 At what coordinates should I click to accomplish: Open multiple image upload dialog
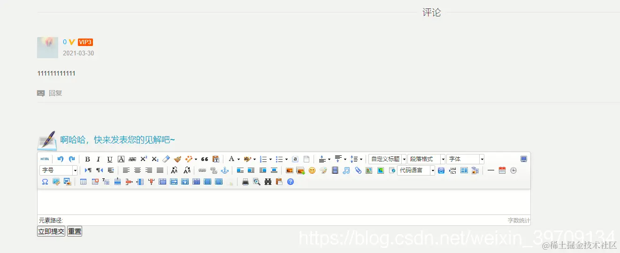click(300, 170)
